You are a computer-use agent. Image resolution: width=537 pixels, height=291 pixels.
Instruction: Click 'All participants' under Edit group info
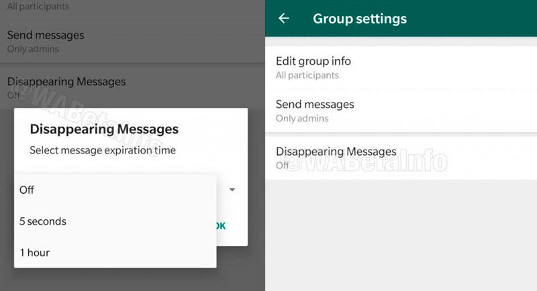(307, 75)
